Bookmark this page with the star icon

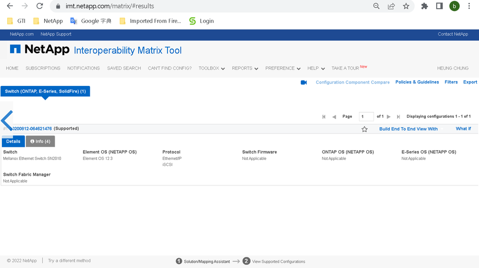[x=406, y=6]
